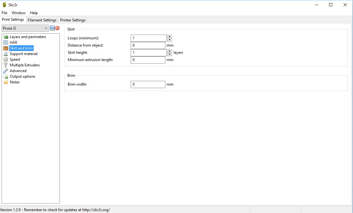Screen dimensions: 353x213
Task: Increase Loops (minimum) with up arrow
Action: coord(169,36)
